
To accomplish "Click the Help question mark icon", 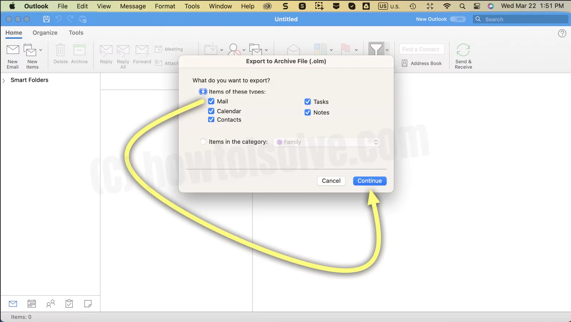I will point(562,33).
